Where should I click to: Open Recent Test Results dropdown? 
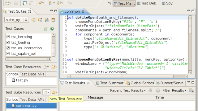pos(128,90)
